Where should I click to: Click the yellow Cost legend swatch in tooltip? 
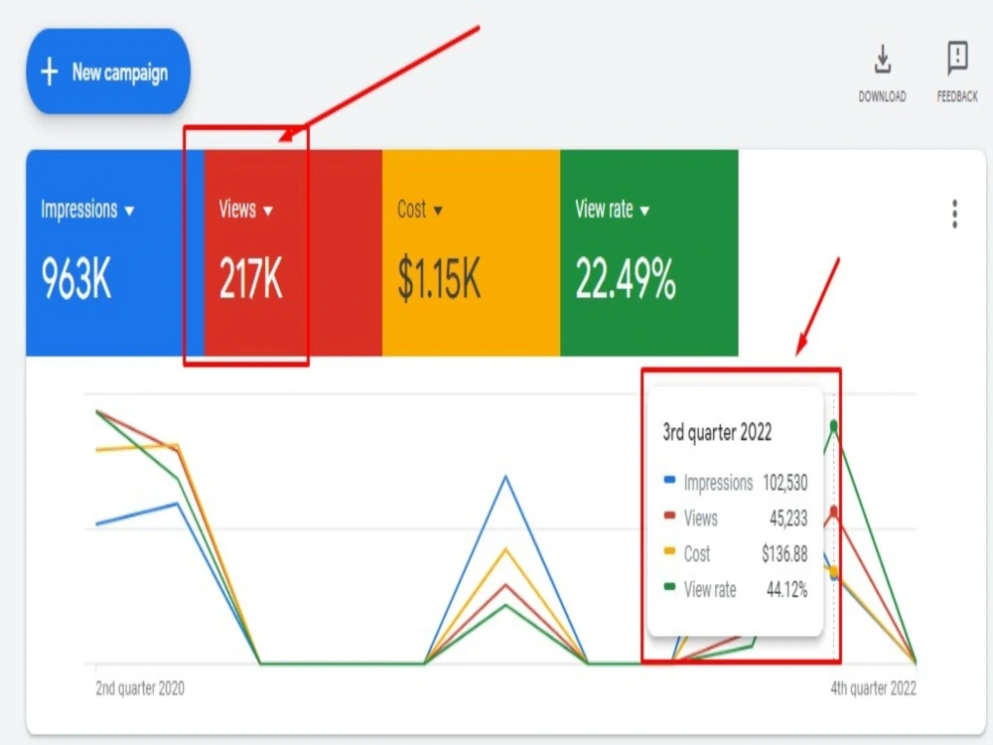click(x=669, y=551)
